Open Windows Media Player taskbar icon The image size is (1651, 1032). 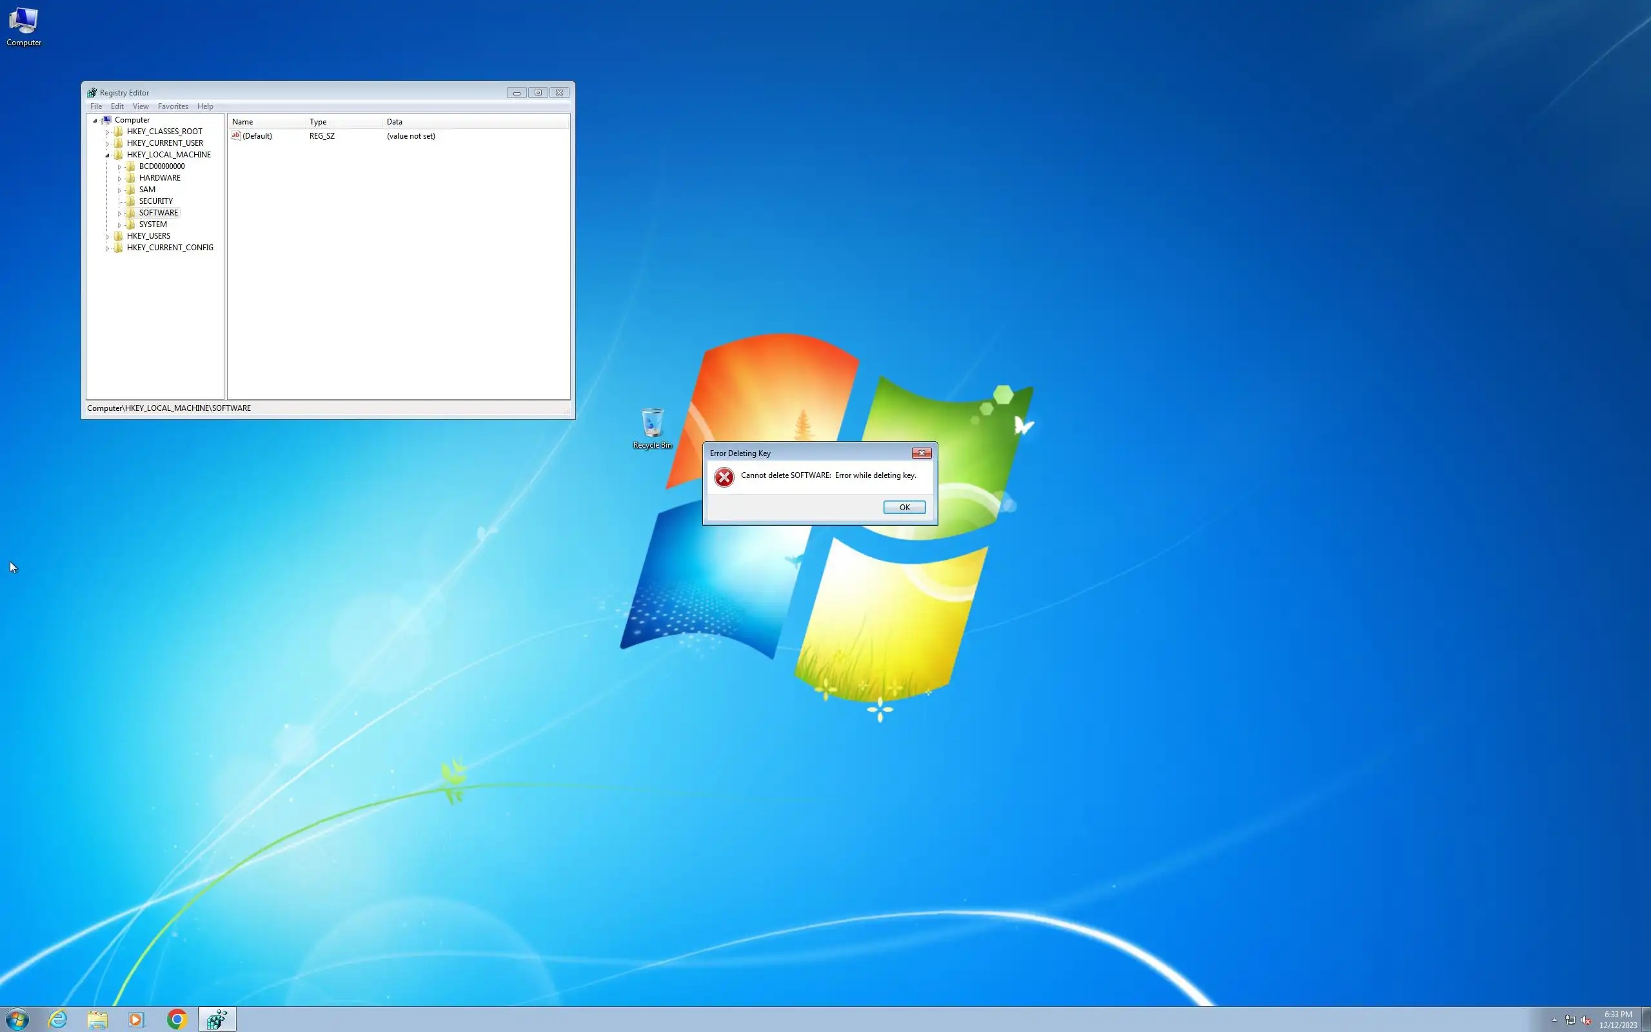(x=137, y=1019)
